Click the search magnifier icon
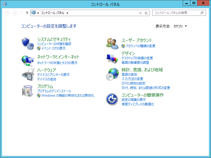 point(202,13)
